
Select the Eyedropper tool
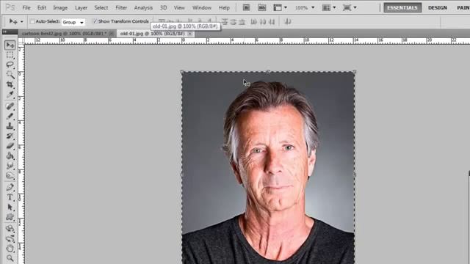(x=10, y=95)
